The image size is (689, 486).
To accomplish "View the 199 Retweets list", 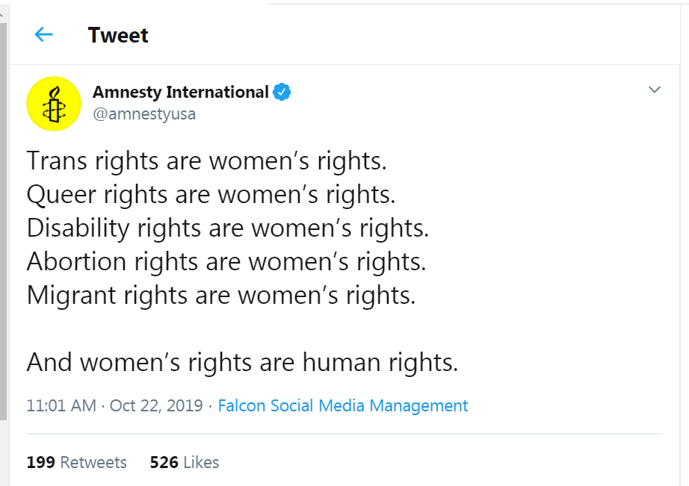I will coord(76,462).
